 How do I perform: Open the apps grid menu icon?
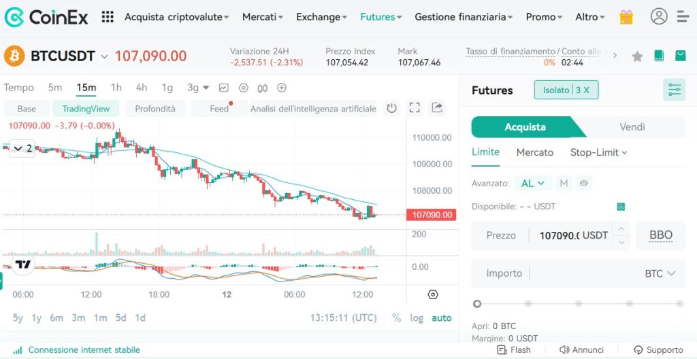(x=107, y=17)
